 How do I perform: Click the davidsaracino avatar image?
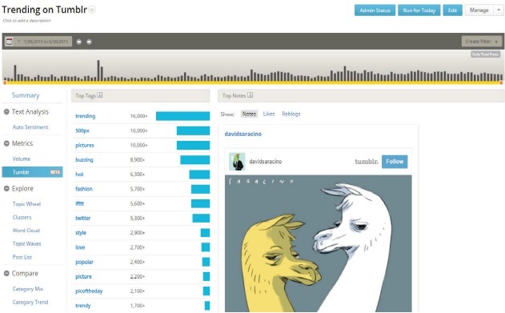[x=237, y=162]
